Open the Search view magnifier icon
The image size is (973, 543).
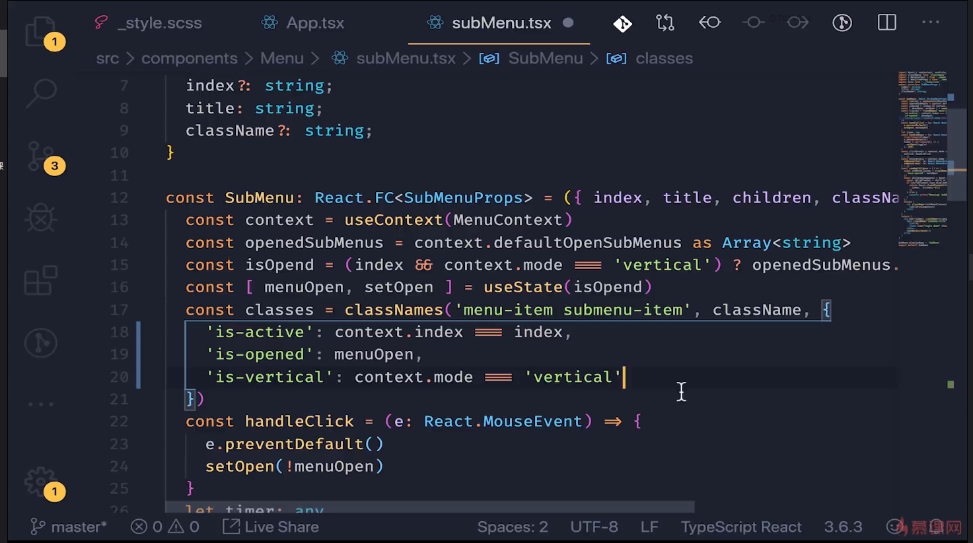[x=41, y=93]
